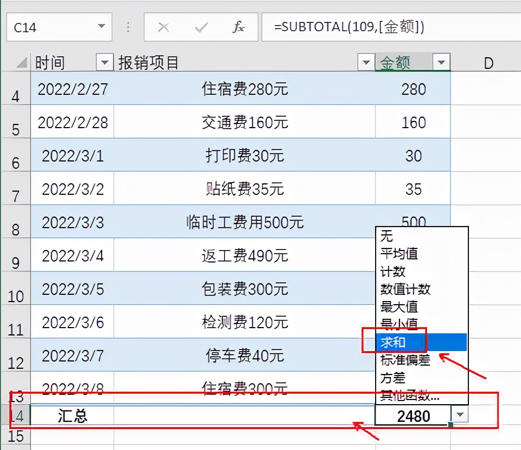
Task: Choose 最大值 from the totals list
Action: pyautogui.click(x=422, y=307)
